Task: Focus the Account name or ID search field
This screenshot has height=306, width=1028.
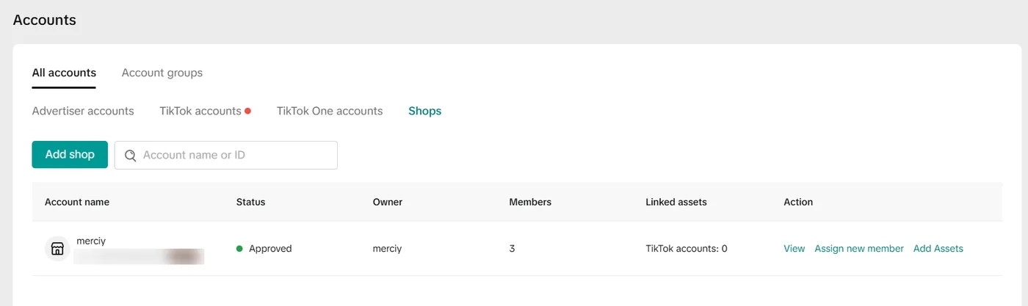Action: [226, 156]
